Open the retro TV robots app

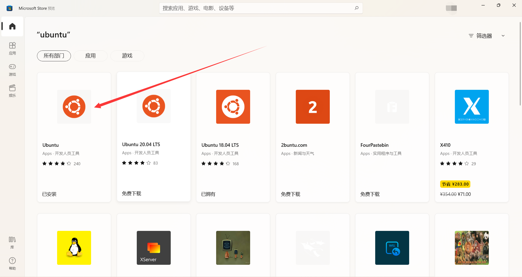(233, 248)
